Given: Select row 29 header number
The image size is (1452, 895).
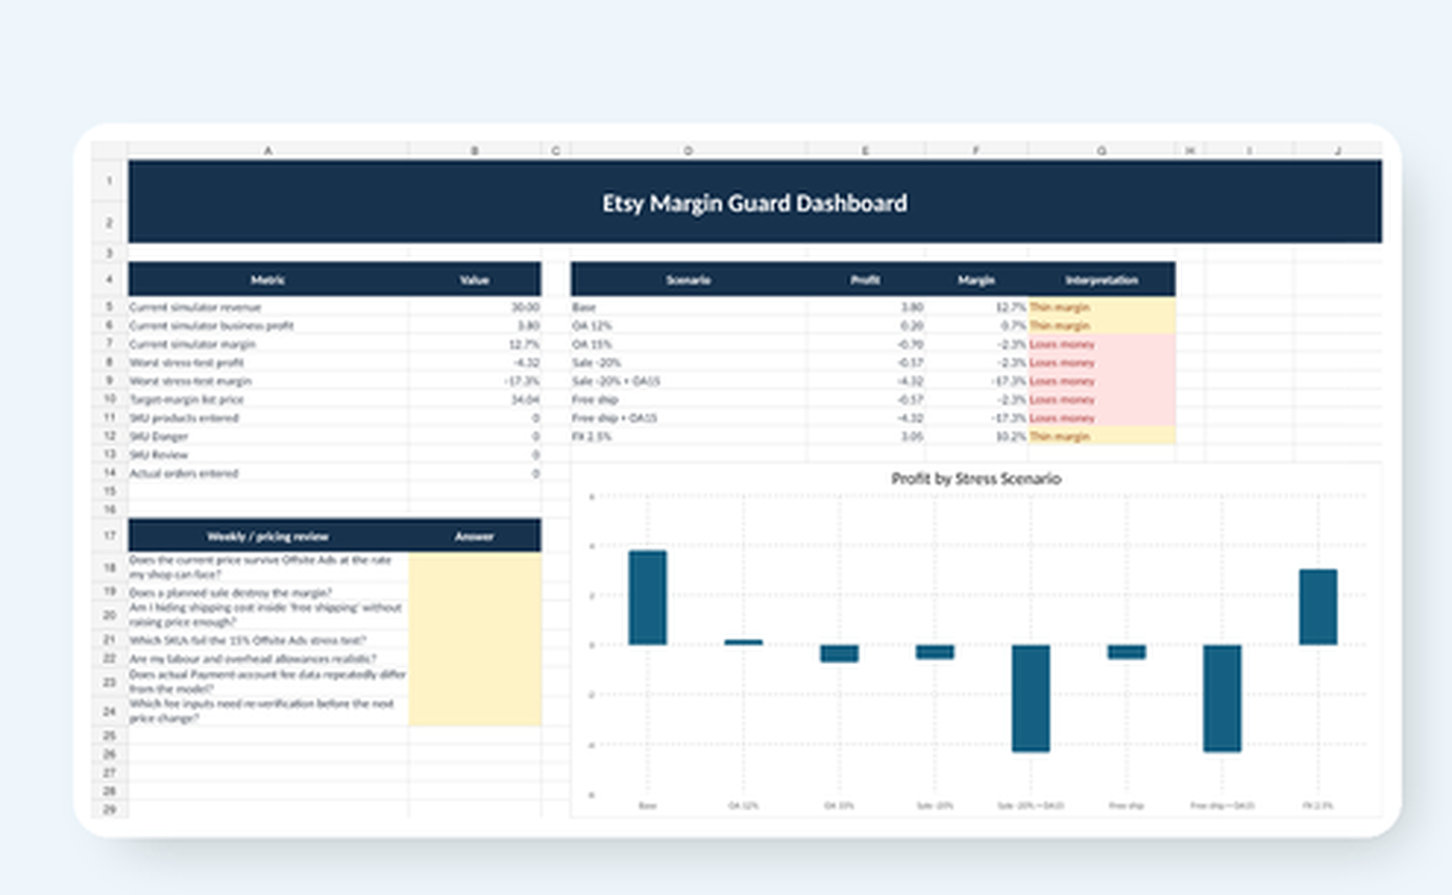Looking at the screenshot, I should pyautogui.click(x=110, y=809).
